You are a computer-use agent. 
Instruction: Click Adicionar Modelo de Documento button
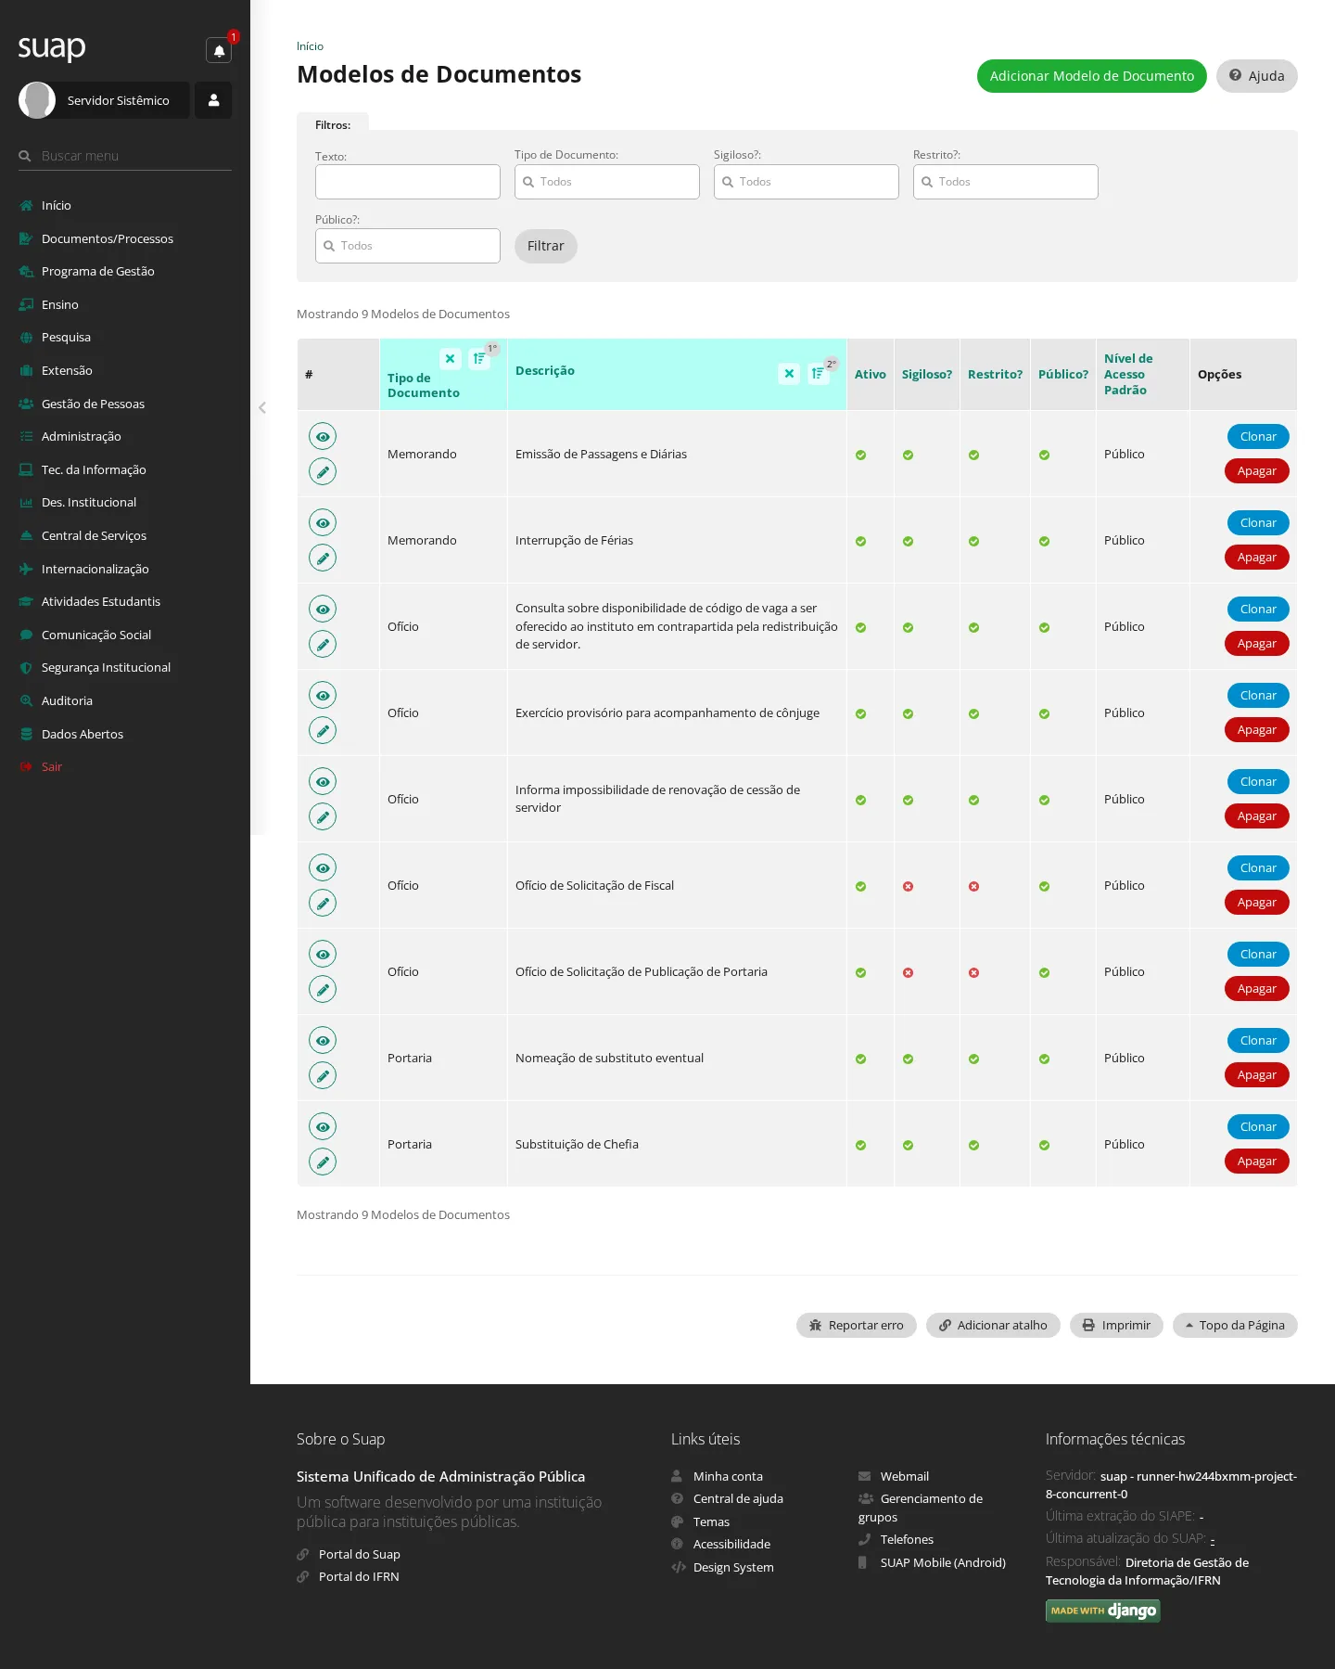click(1092, 76)
